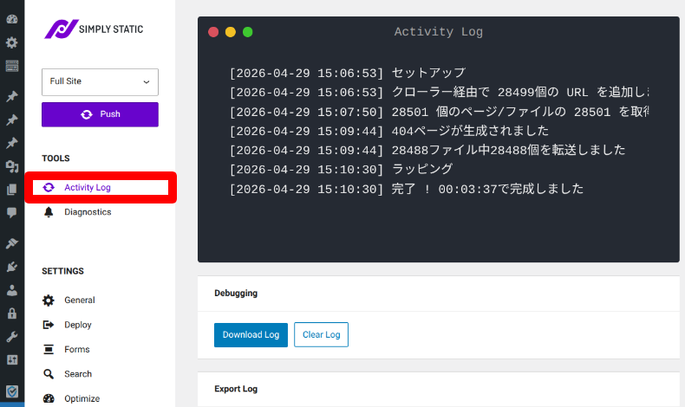Click the Download Log button
Screen dimensions: 685x407
coord(251,334)
